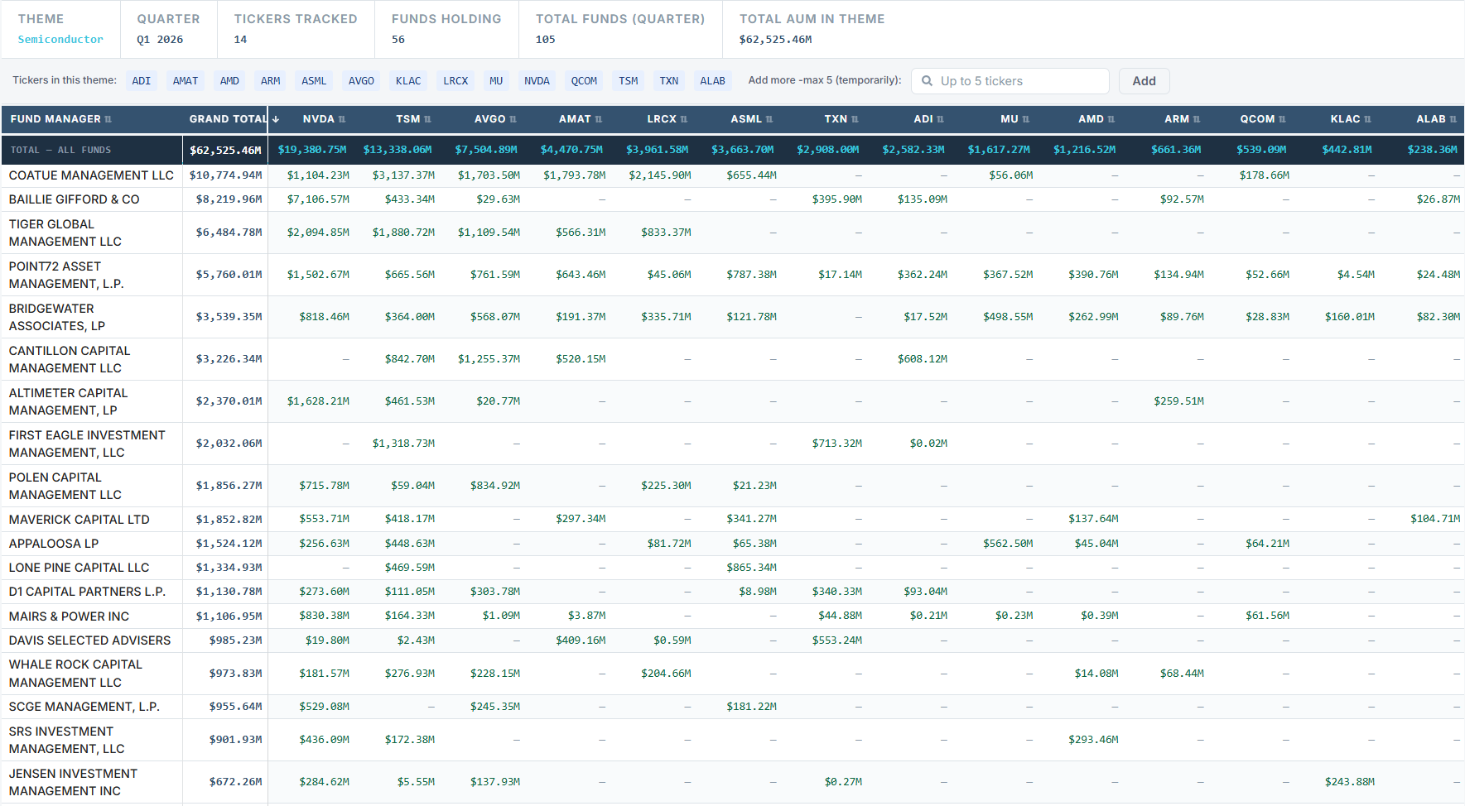1465x806 pixels.
Task: Click the Add button
Action: point(1144,81)
